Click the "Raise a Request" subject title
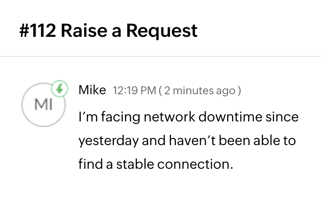 (x=129, y=31)
